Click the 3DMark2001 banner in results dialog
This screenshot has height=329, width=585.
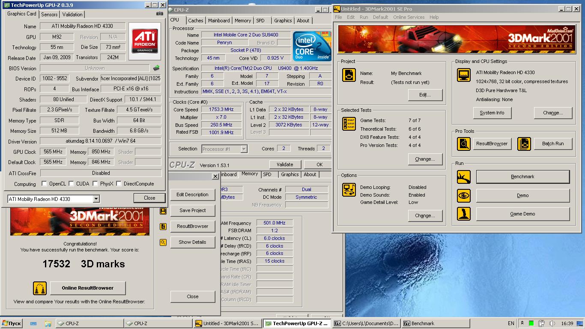pos(80,221)
